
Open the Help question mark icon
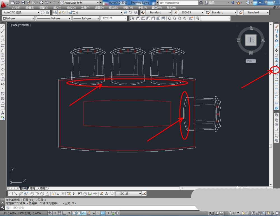click(x=248, y=3)
